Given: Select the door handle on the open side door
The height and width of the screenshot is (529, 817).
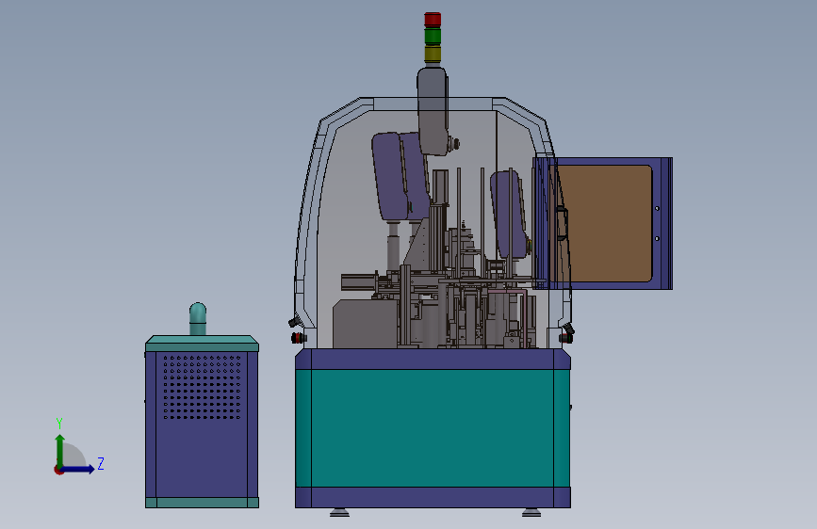Looking at the screenshot, I should (x=562, y=223).
